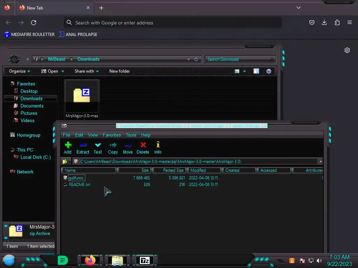Open new tab page settings gear

(347, 50)
